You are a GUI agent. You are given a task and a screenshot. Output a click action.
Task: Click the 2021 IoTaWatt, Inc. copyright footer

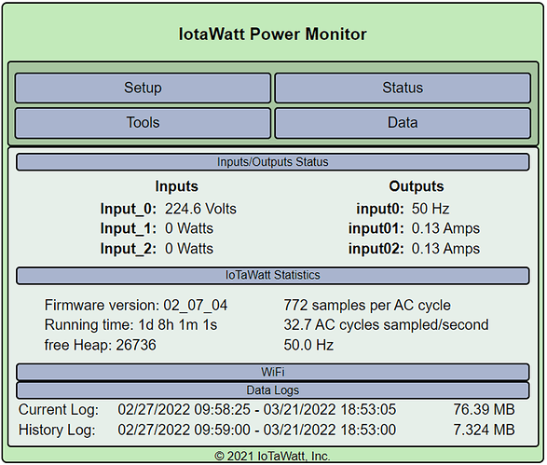[272, 456]
